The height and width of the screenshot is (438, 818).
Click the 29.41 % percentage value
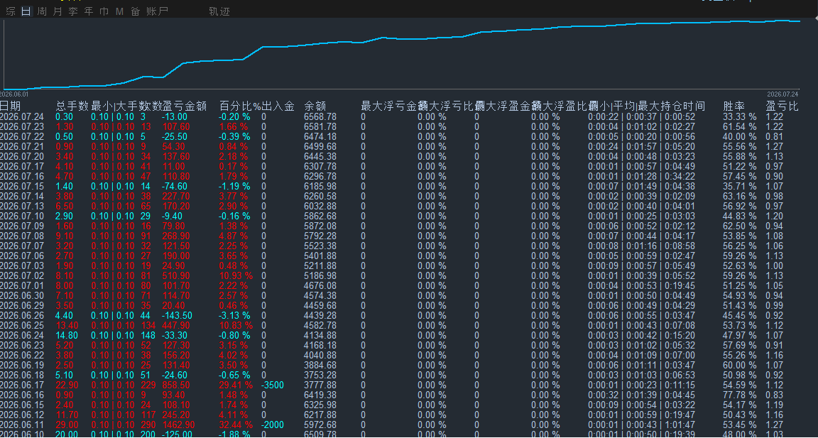point(236,385)
